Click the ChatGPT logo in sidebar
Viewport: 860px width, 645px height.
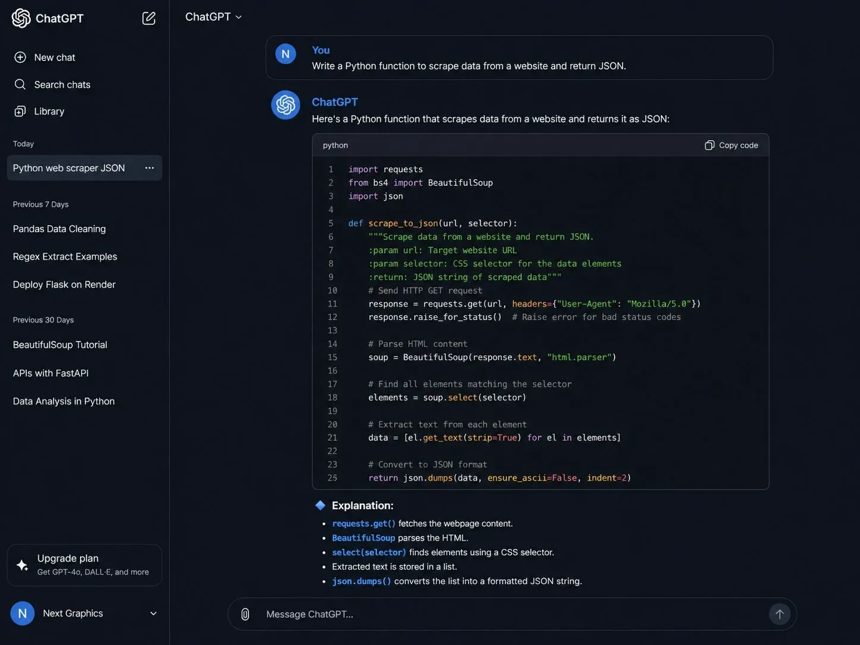pos(21,18)
